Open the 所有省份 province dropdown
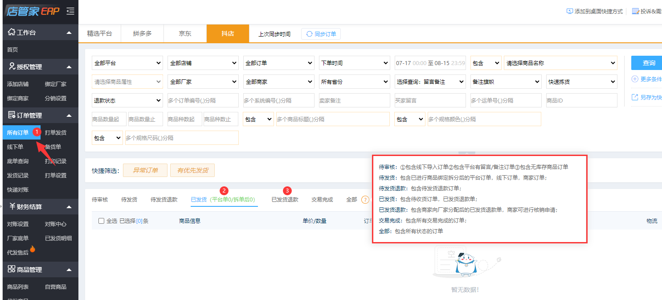This screenshot has width=662, height=300. pos(355,82)
